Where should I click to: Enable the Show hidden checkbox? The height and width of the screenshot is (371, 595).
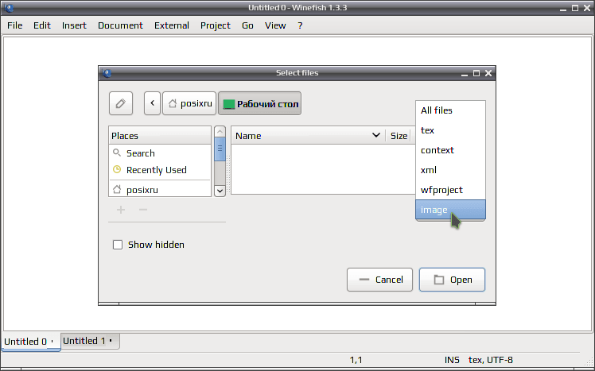pyautogui.click(x=118, y=245)
